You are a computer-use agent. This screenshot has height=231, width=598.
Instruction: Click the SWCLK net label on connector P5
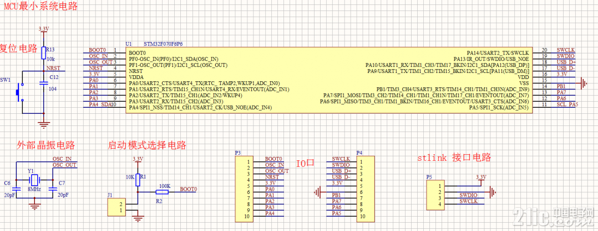coord(469,201)
